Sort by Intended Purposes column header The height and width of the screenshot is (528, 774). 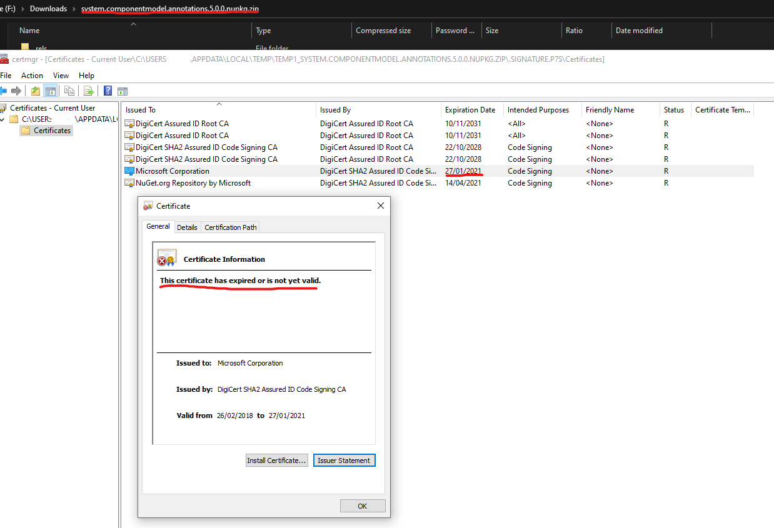point(543,110)
